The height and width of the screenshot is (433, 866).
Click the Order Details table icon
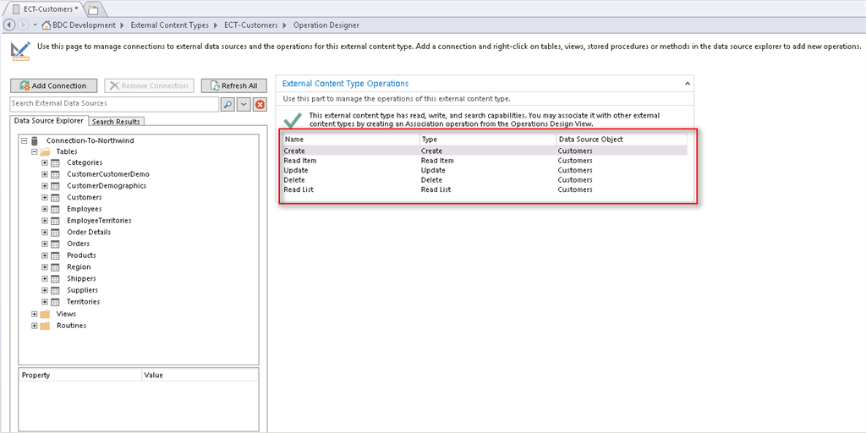(55, 233)
